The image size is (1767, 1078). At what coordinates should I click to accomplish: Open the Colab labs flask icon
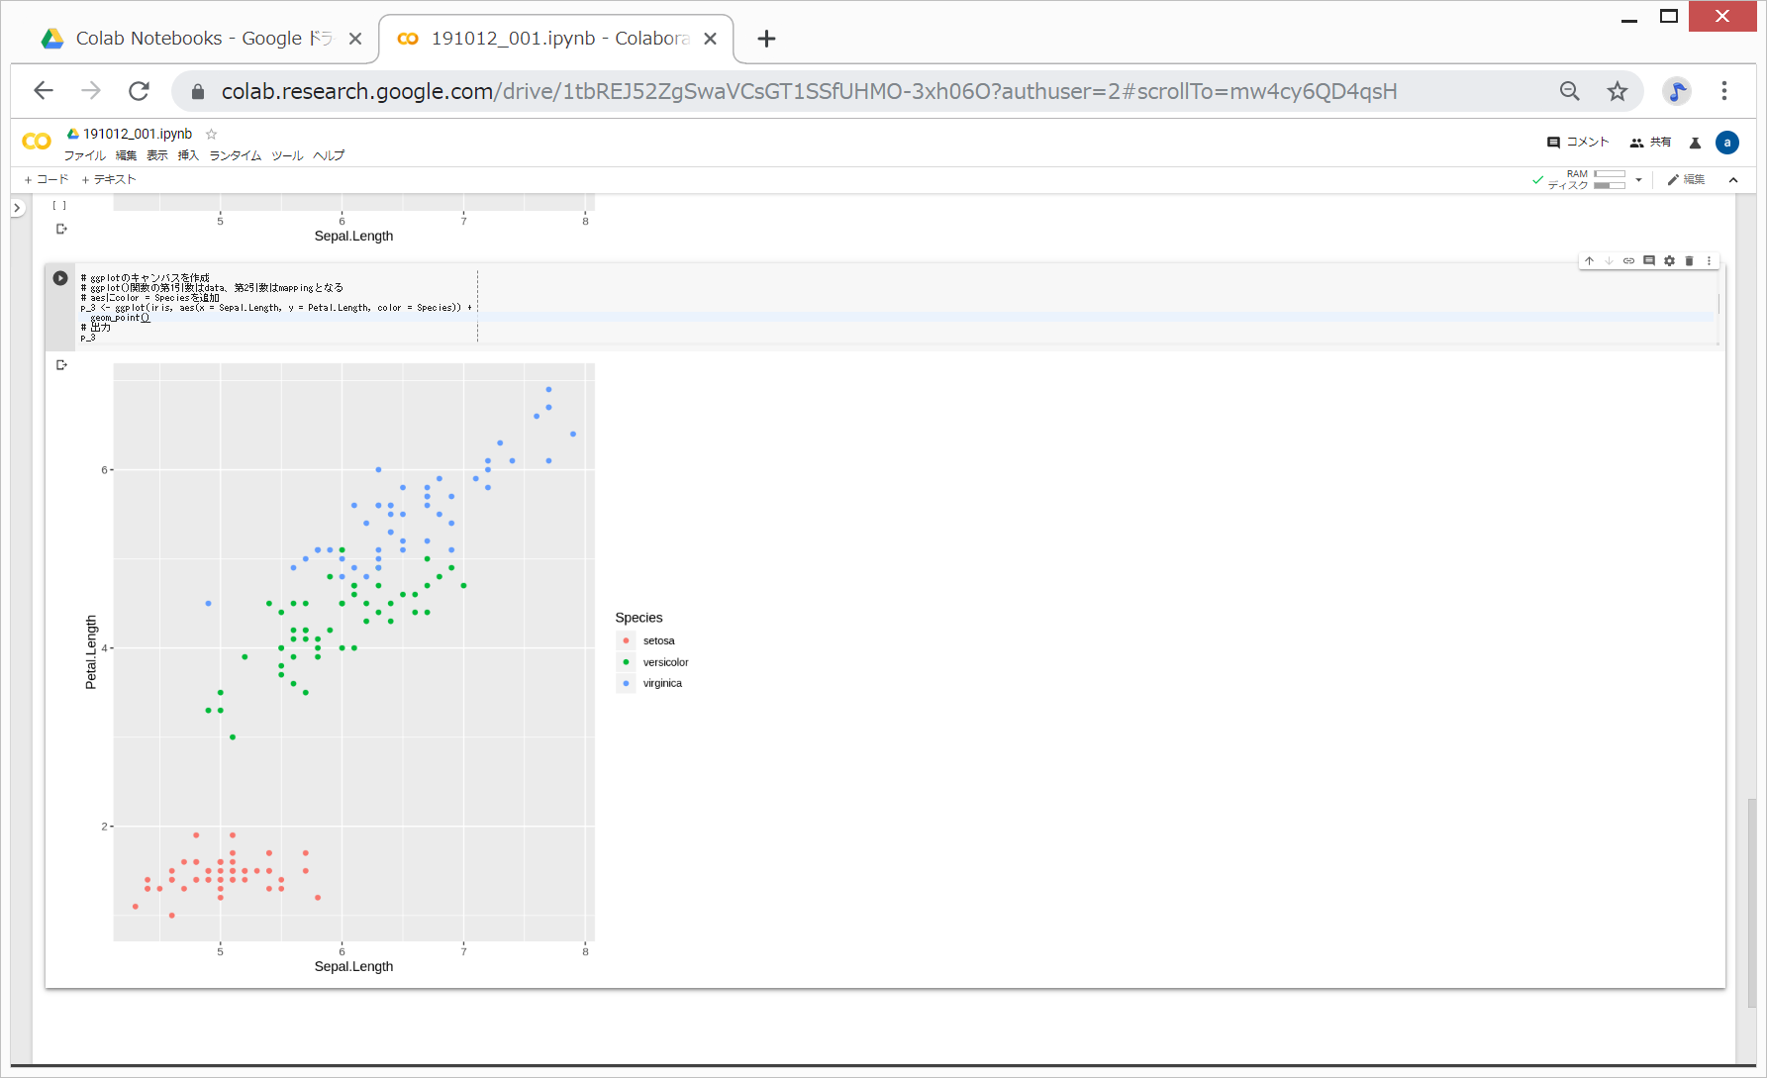click(x=1695, y=143)
